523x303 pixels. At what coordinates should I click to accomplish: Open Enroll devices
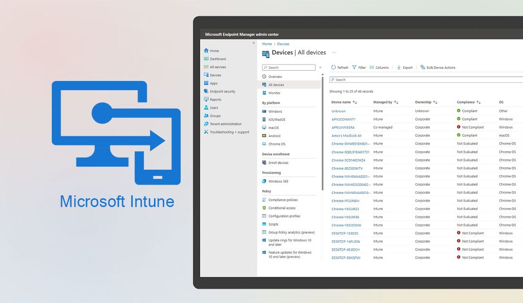[x=275, y=163]
